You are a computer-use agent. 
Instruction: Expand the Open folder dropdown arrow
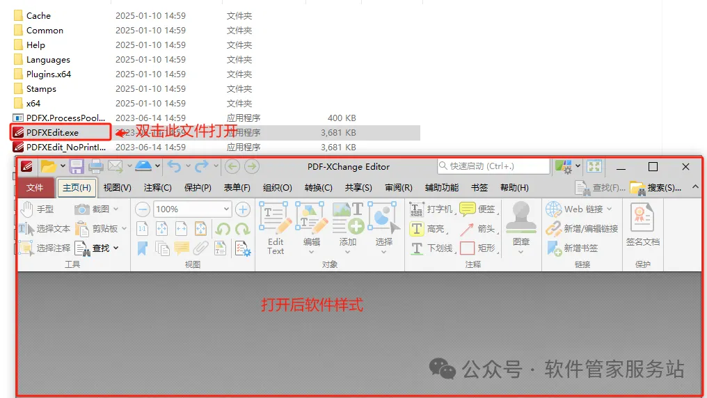[x=63, y=166]
